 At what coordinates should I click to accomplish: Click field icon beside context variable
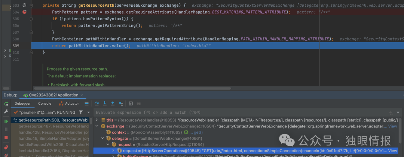(x=109, y=132)
